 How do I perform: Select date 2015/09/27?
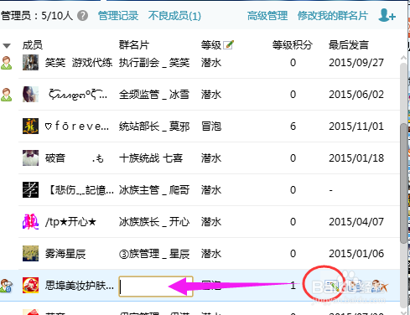(356, 63)
